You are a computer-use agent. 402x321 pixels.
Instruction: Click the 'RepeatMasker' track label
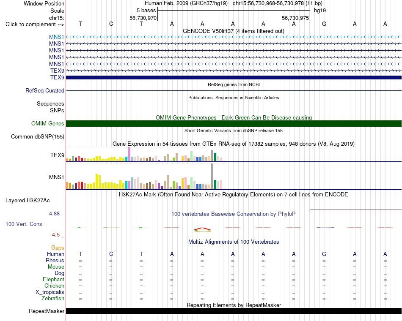(47, 311)
